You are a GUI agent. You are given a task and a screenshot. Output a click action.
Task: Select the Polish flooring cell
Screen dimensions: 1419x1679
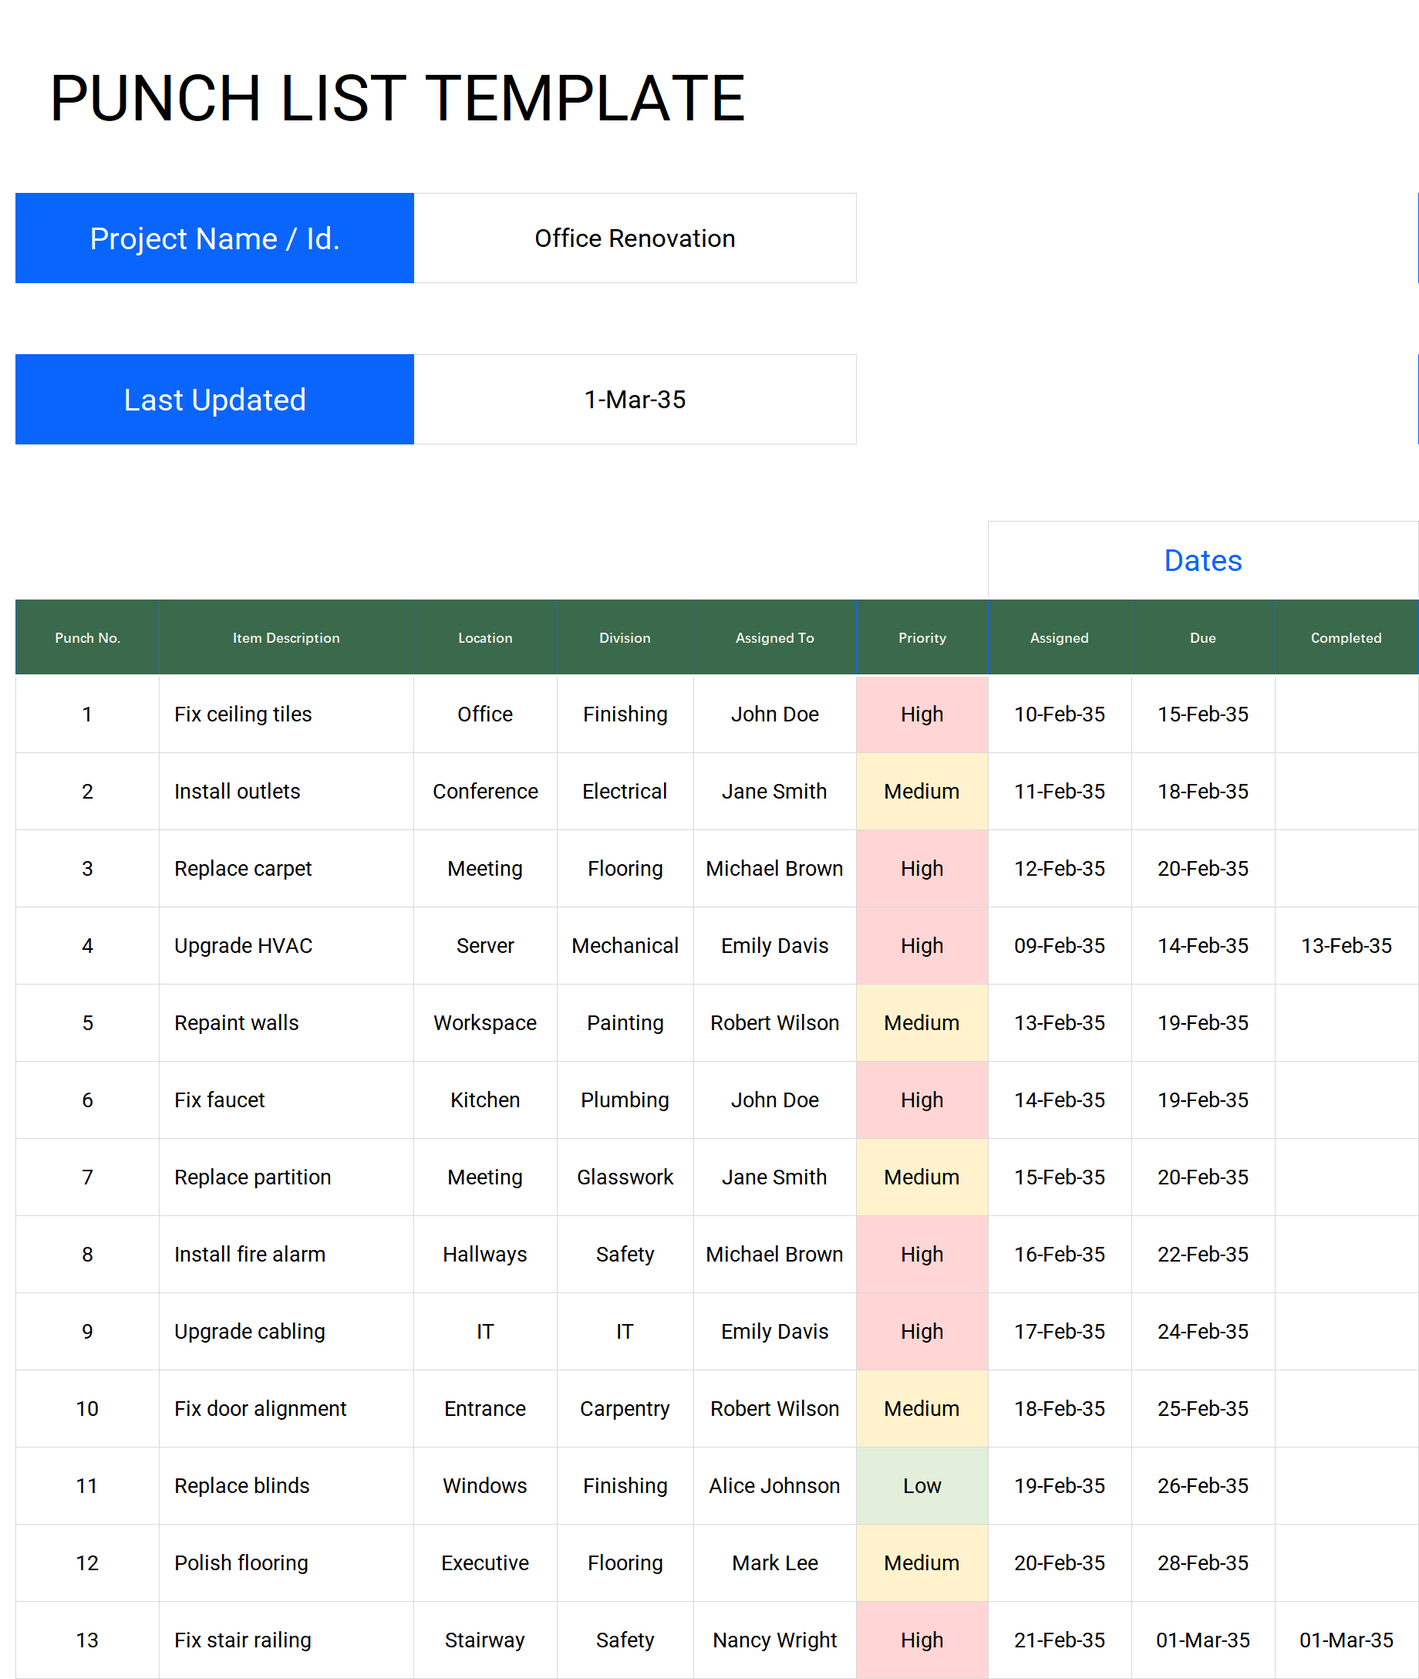click(286, 1563)
